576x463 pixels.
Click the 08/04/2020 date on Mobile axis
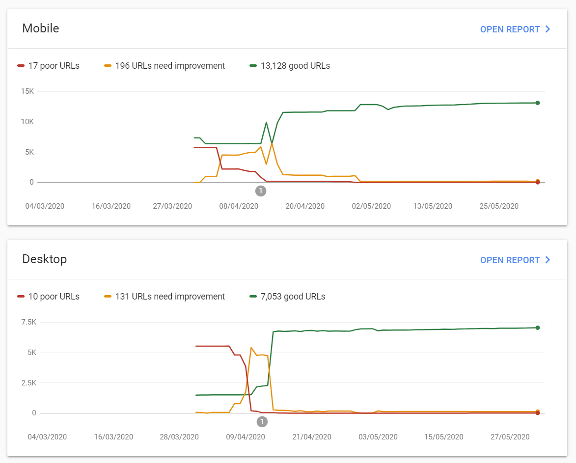(239, 206)
